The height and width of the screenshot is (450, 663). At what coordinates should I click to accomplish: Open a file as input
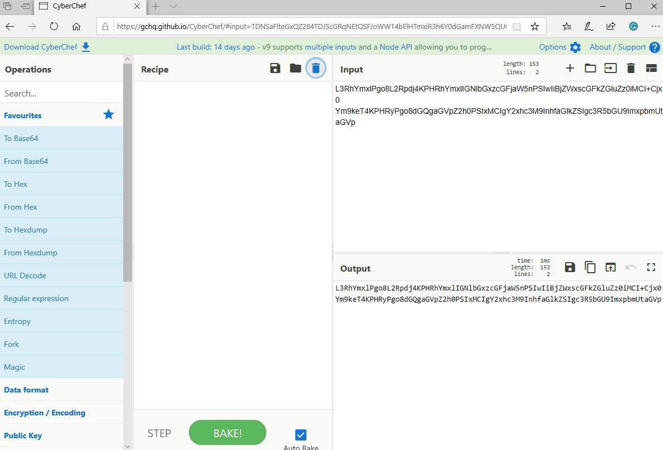[611, 68]
